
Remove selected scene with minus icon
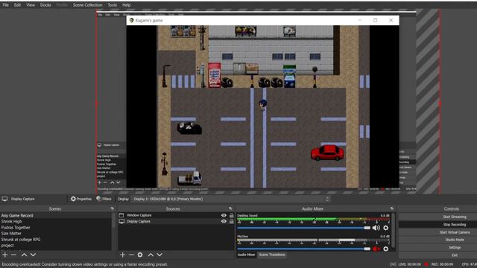13,255
